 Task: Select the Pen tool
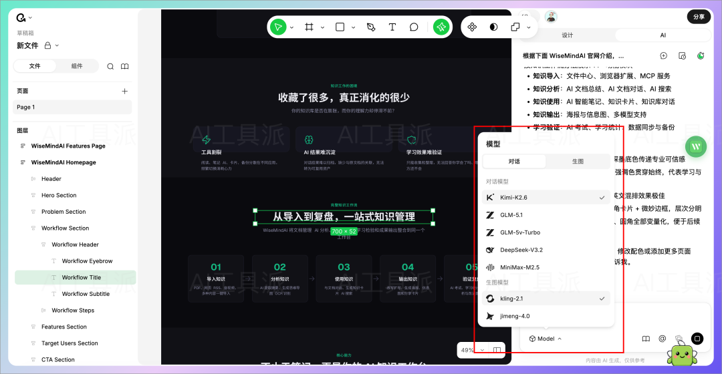371,27
